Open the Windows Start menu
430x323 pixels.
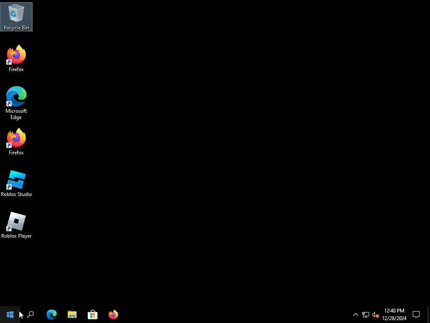click(x=10, y=315)
